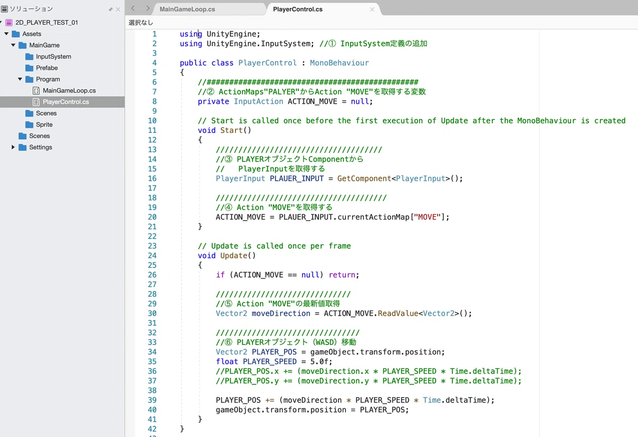Image resolution: width=638 pixels, height=437 pixels.
Task: Click line number 1 in the gutter
Action: [154, 34]
